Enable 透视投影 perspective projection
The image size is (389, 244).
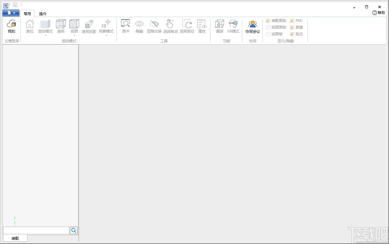(89, 26)
